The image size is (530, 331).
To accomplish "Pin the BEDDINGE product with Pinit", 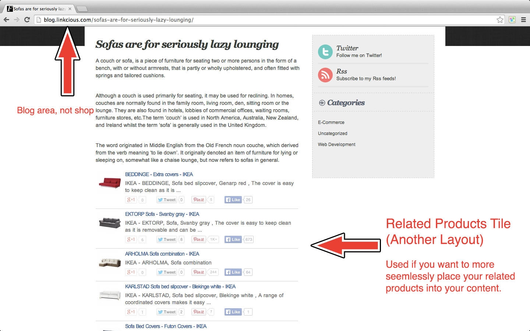I will pos(199,200).
